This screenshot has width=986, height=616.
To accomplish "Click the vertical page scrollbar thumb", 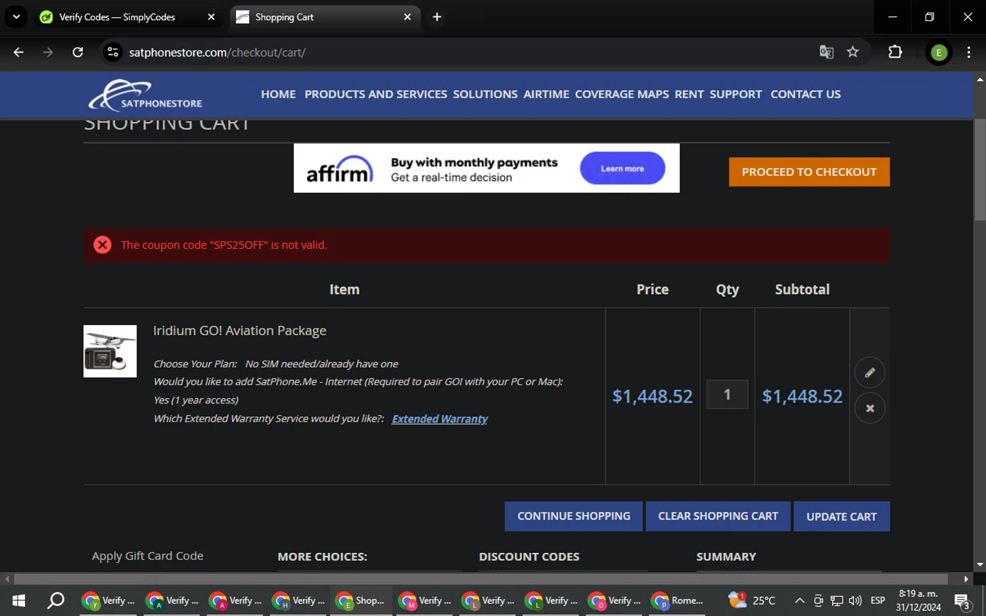I will click(980, 169).
